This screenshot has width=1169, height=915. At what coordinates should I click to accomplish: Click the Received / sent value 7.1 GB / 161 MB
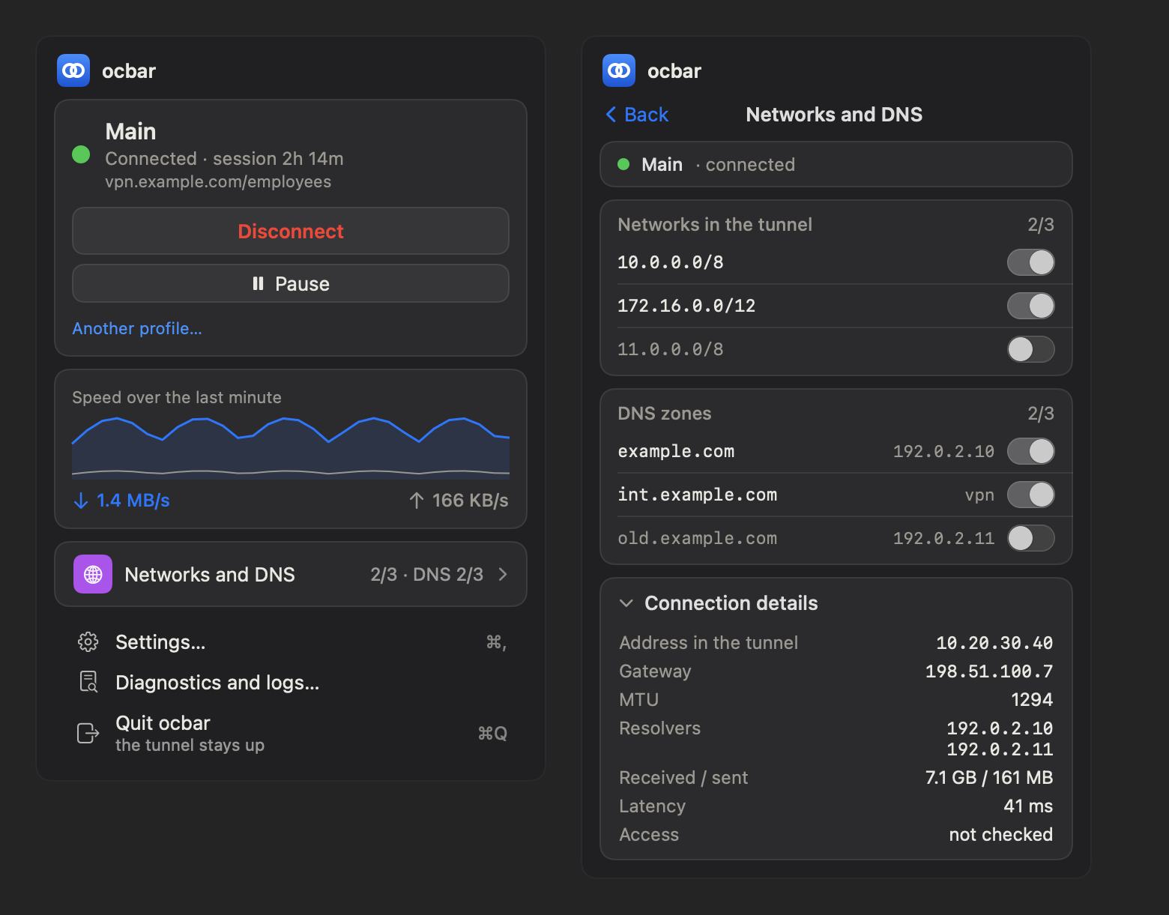pyautogui.click(x=989, y=778)
